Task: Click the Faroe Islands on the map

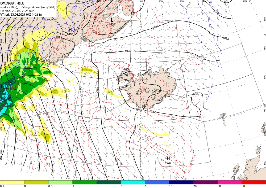Action: click(223, 117)
